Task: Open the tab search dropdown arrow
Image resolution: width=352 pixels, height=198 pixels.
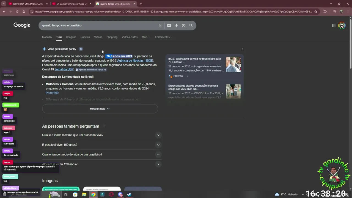Action: (x=4, y=4)
